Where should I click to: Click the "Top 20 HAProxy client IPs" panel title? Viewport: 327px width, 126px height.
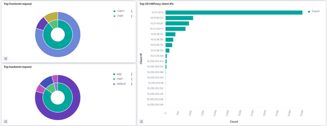coord(156,4)
